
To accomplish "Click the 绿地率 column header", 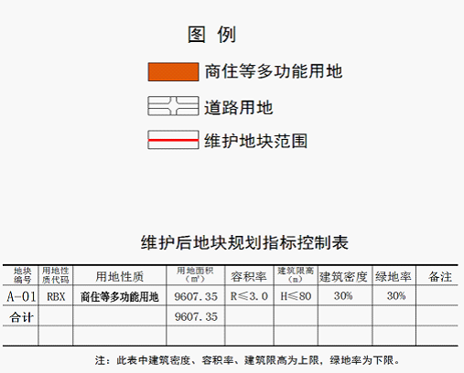I will tap(394, 277).
